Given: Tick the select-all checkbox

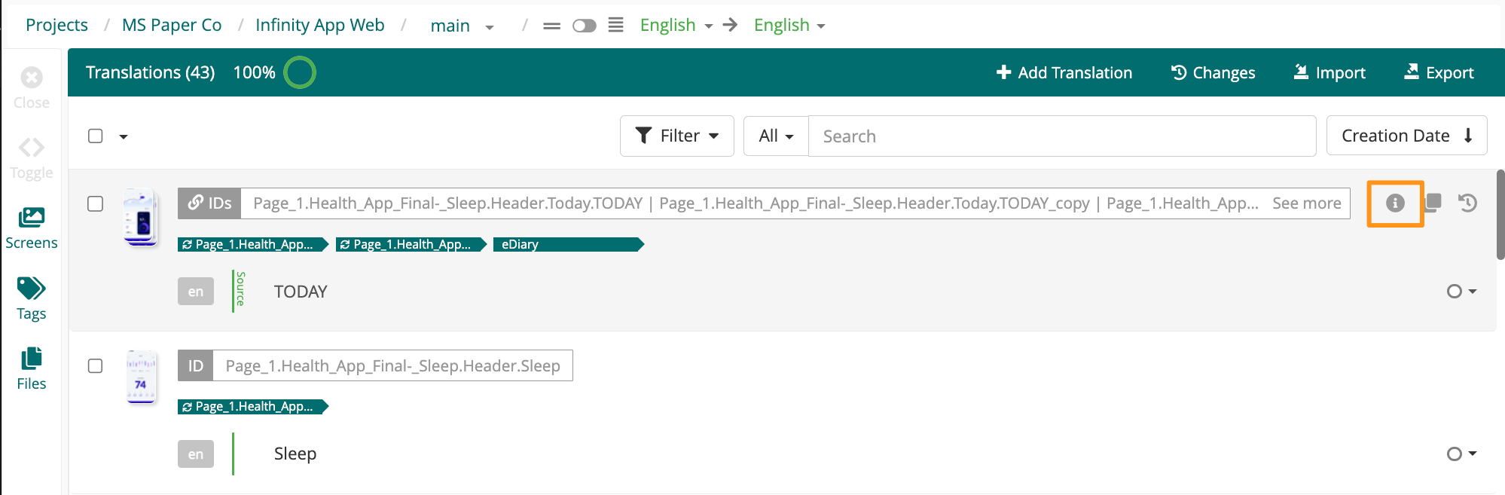Looking at the screenshot, I should click(x=96, y=136).
